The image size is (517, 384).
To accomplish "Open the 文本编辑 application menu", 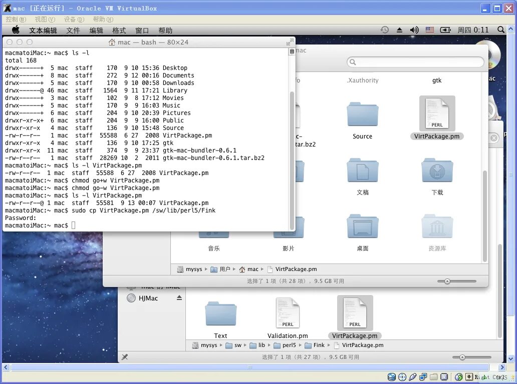I will pos(43,30).
